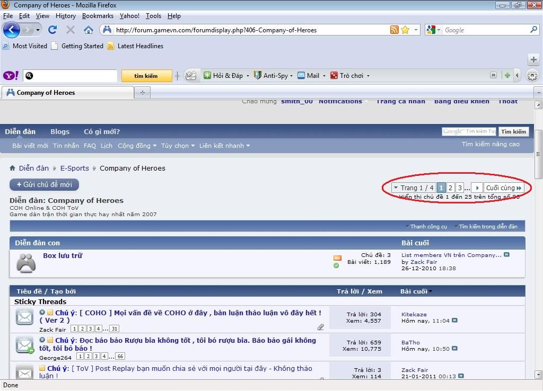Click Box lưu trữ forum avatar icon
Viewport: 543px width, 391px height.
tap(26, 263)
